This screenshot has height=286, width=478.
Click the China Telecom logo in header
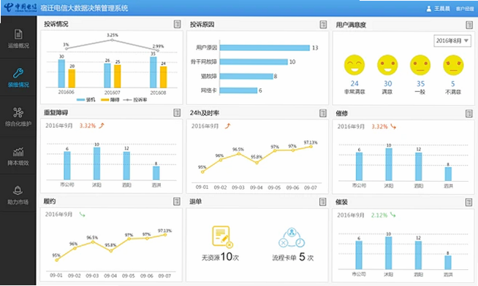(x=20, y=7)
